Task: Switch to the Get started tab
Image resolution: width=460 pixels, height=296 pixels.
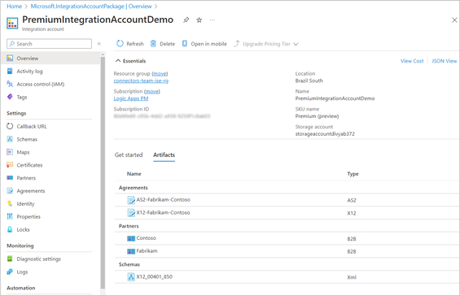Action: 129,155
